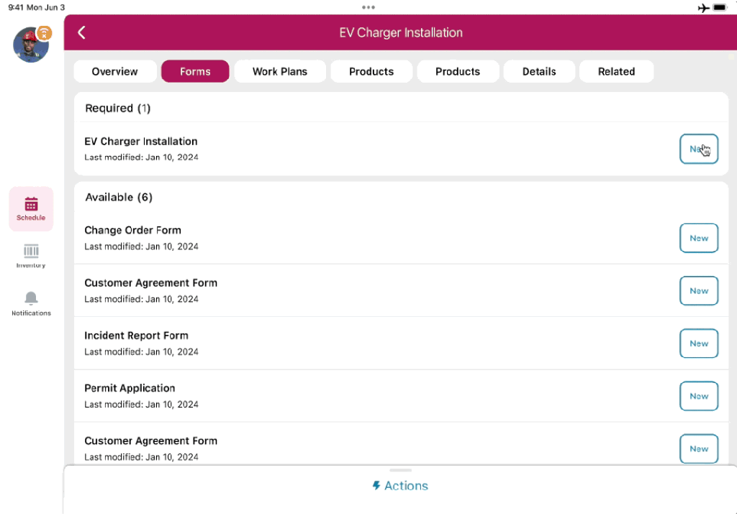Viewport: 737px width, 516px height.
Task: Tap the airplane mode status icon
Action: tap(703, 7)
